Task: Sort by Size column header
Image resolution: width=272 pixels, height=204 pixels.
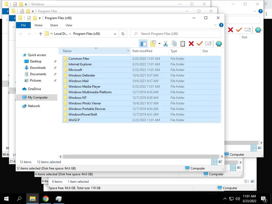Action: pyautogui.click(x=205, y=51)
